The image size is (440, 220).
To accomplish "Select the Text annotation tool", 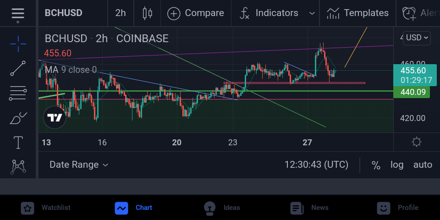I will 18,142.
